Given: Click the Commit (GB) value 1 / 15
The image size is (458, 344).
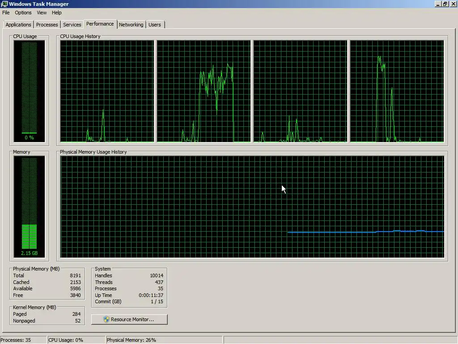Looking at the screenshot, I should pos(157,301).
